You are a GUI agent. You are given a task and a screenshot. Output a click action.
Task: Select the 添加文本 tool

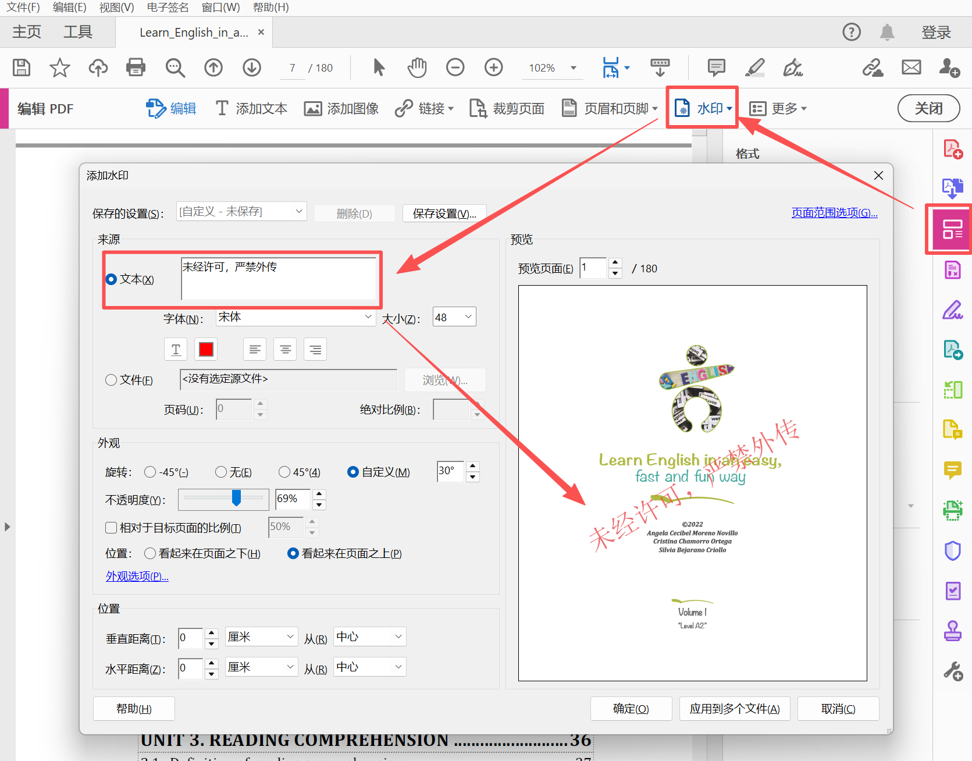click(250, 108)
